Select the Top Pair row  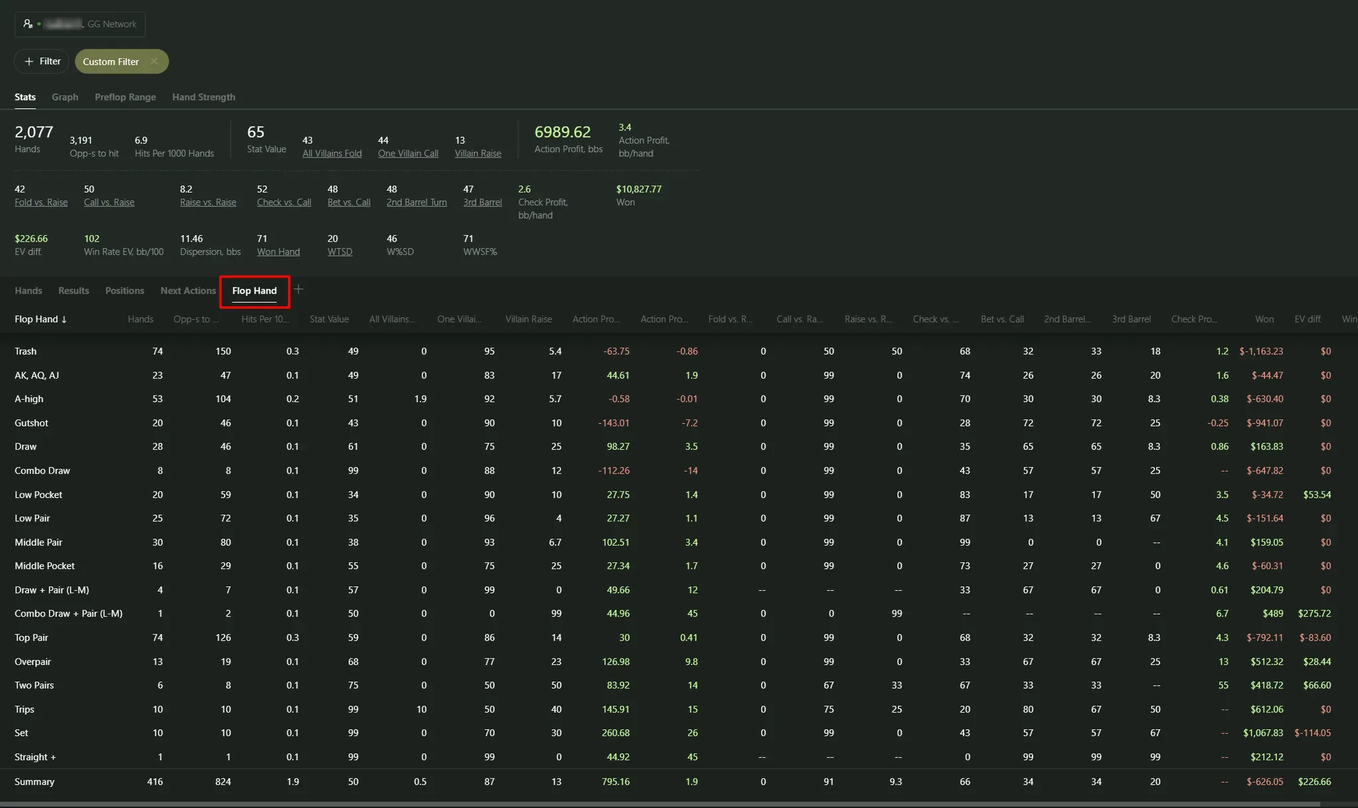[x=31, y=638]
